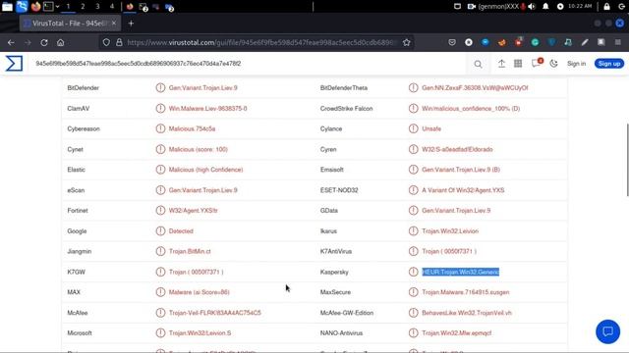629x353 pixels.
Task: Bookmark this page with the star icon
Action: pyautogui.click(x=406, y=42)
